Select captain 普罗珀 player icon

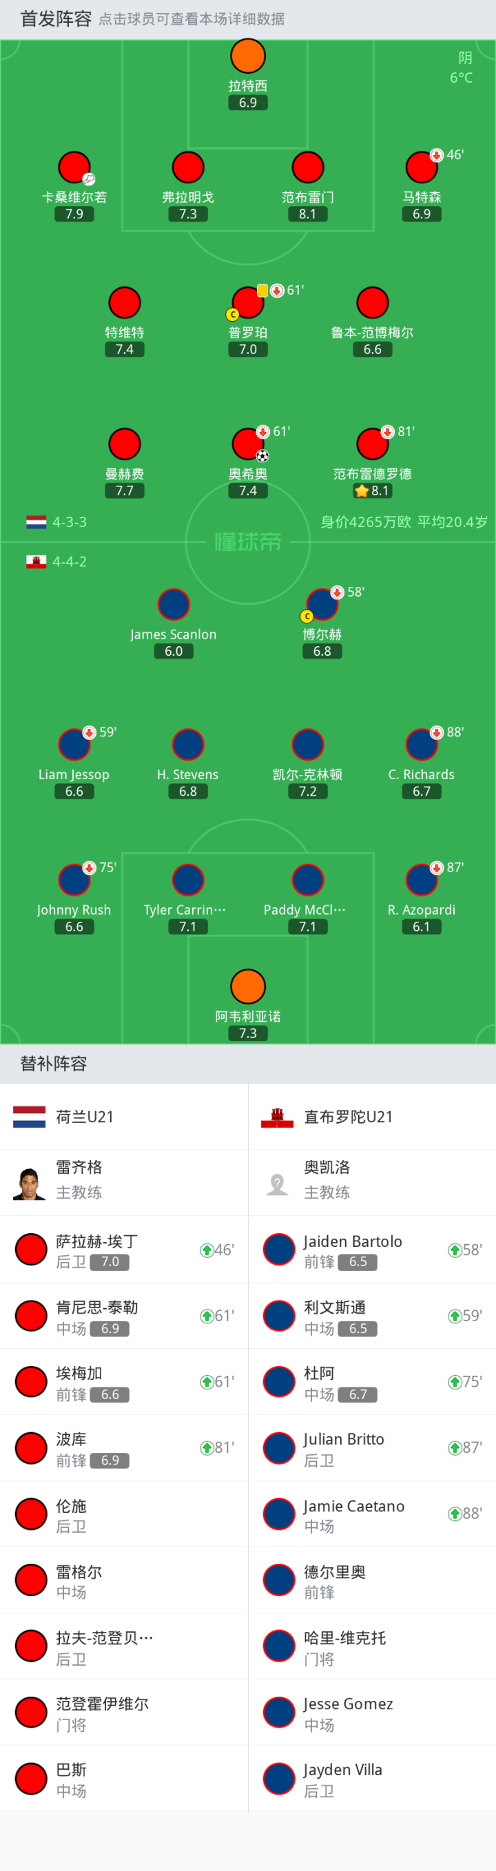tap(247, 302)
